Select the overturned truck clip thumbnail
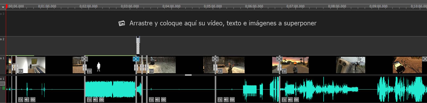This screenshot has height=103, width=427. (351, 65)
